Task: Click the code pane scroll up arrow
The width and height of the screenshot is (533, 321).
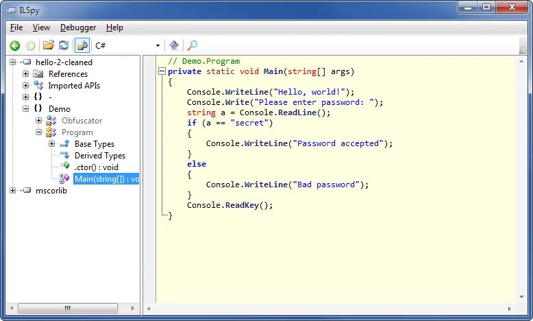Action: tap(521, 61)
